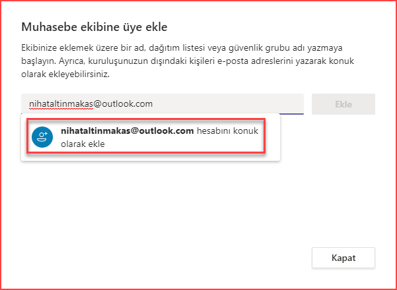
Task: Click the Ekle button
Action: [343, 104]
